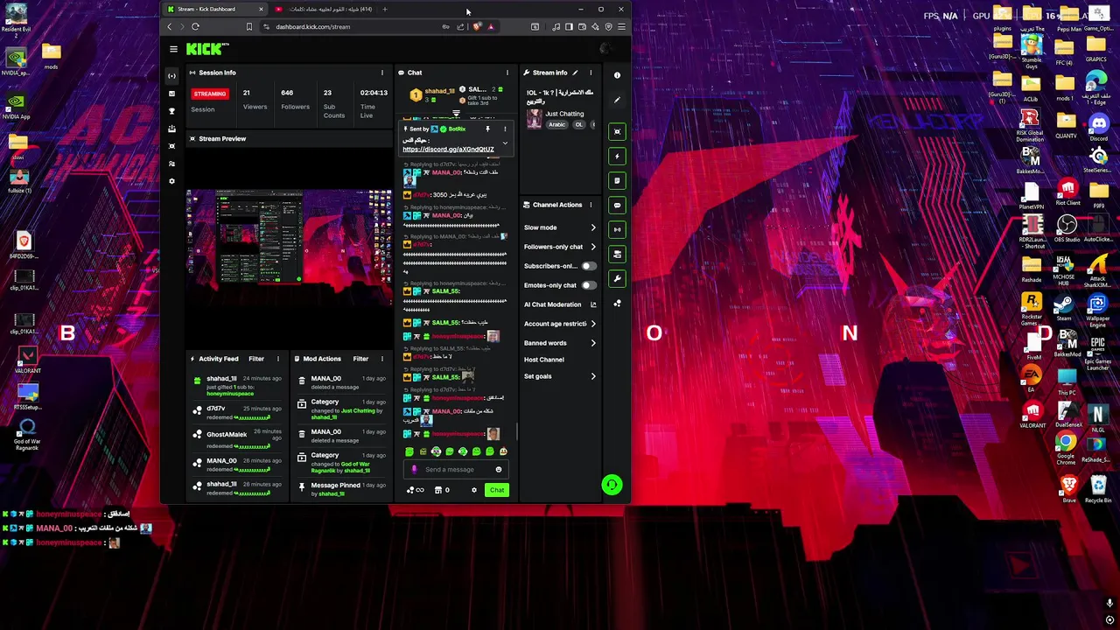Screen dimensions: 1120x630
Task: Open Activity Feed Filter dropdown
Action: coord(256,359)
